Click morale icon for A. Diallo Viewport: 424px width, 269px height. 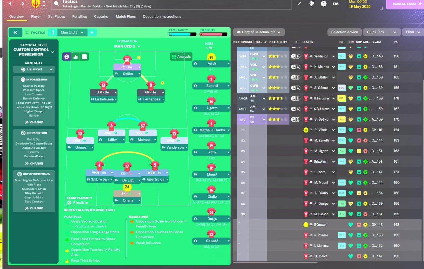click(365, 193)
